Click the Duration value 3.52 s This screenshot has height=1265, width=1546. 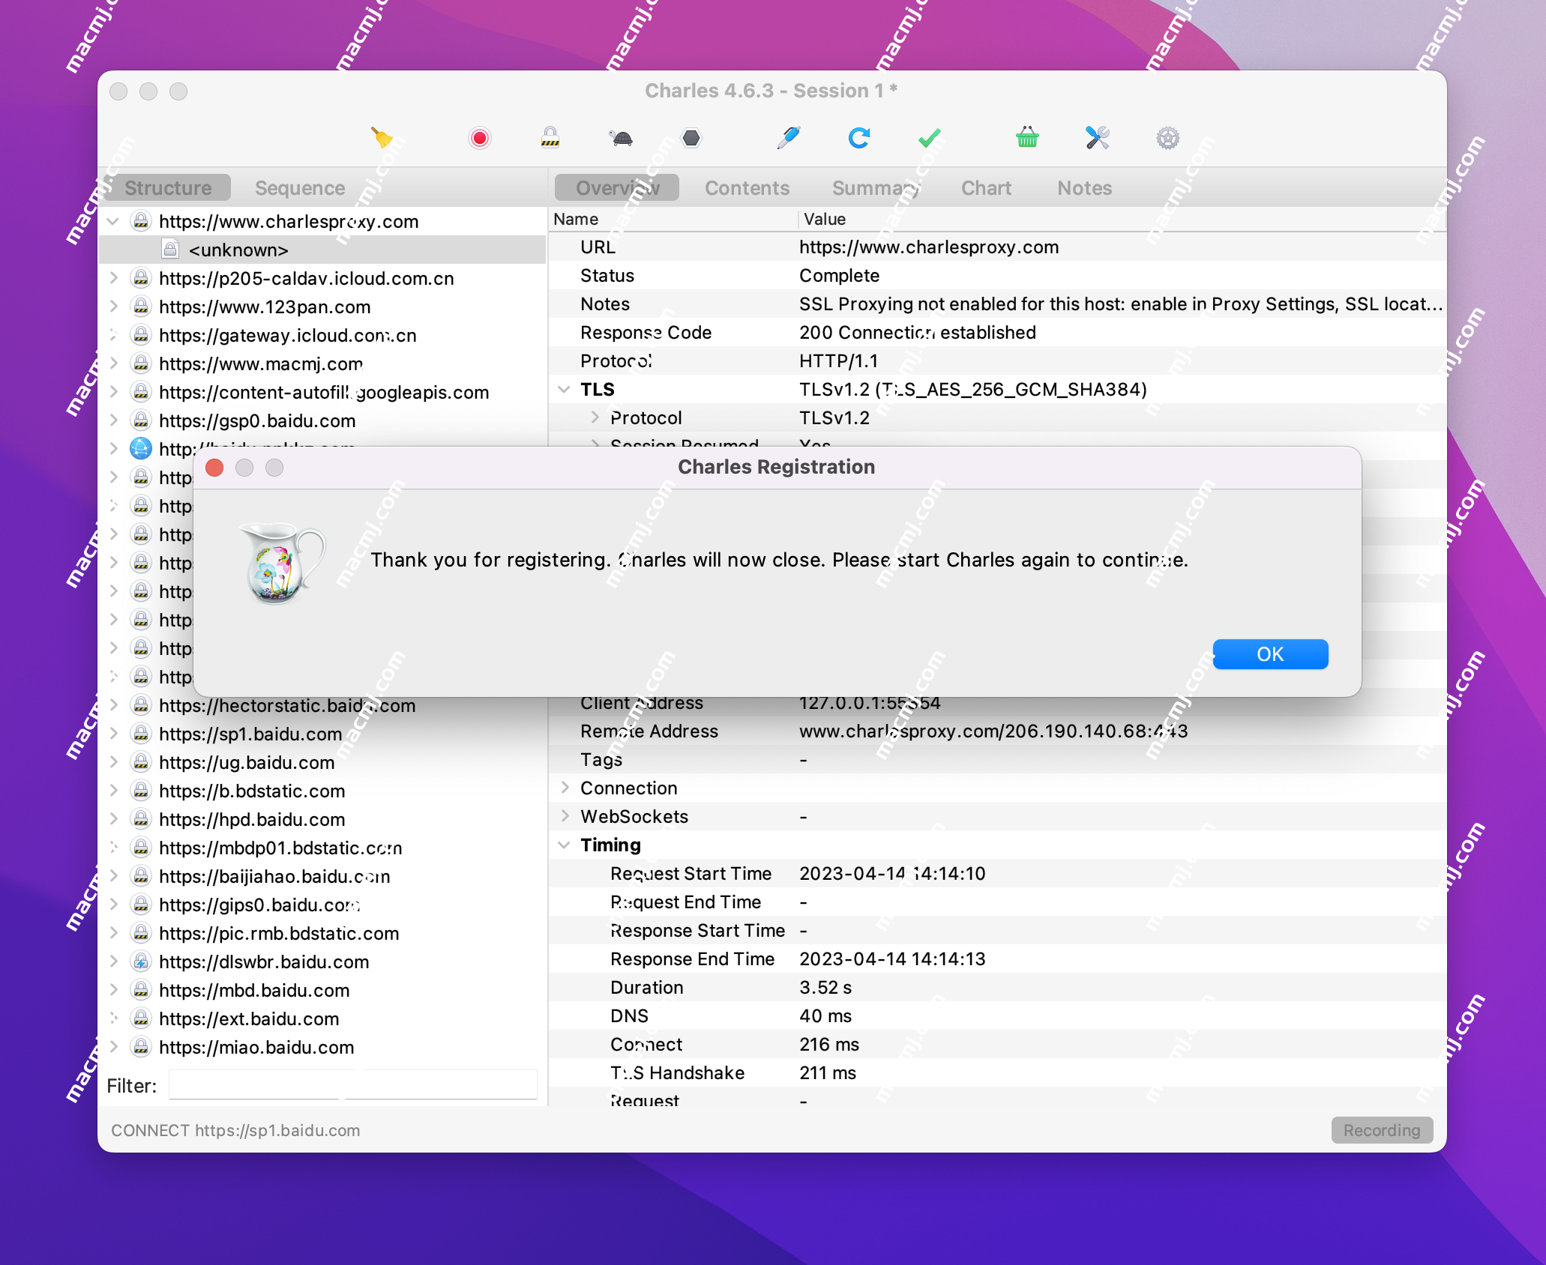[x=825, y=987]
